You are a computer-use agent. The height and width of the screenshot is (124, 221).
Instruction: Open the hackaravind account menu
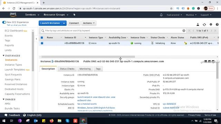click(x=174, y=15)
